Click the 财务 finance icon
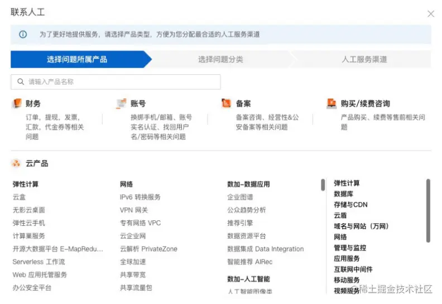The height and width of the screenshot is (304, 442). click(x=17, y=103)
